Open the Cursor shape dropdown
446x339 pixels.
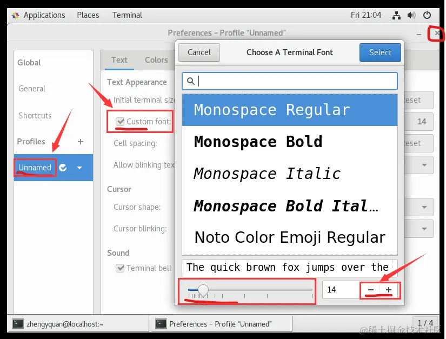click(418, 207)
